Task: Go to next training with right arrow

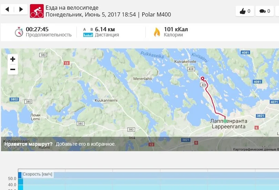Action: click(x=21, y=9)
